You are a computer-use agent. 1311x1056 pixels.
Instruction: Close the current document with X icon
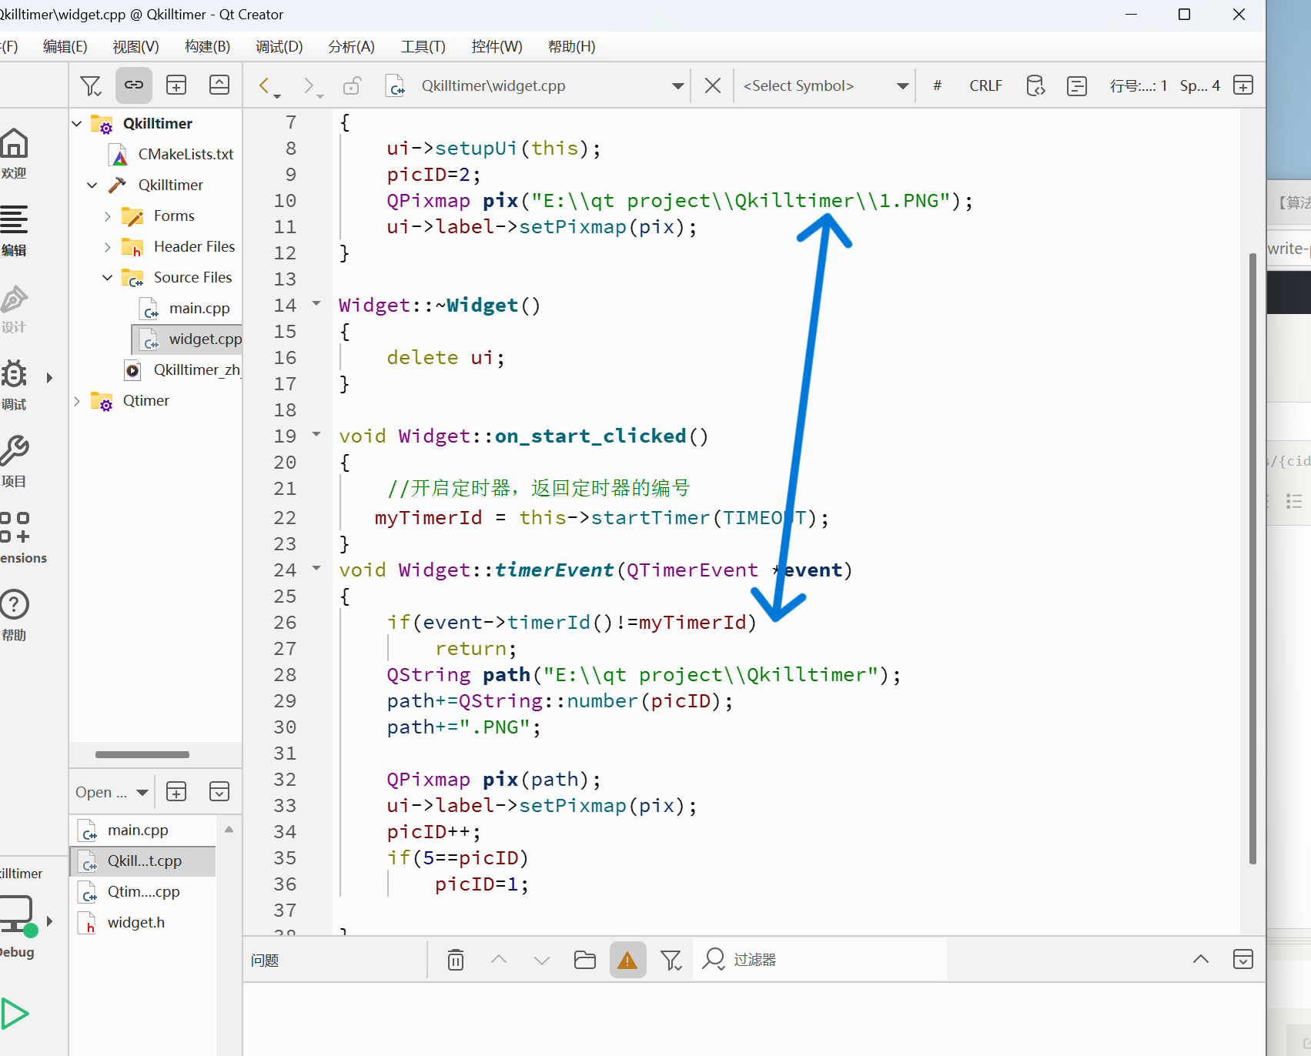[713, 85]
